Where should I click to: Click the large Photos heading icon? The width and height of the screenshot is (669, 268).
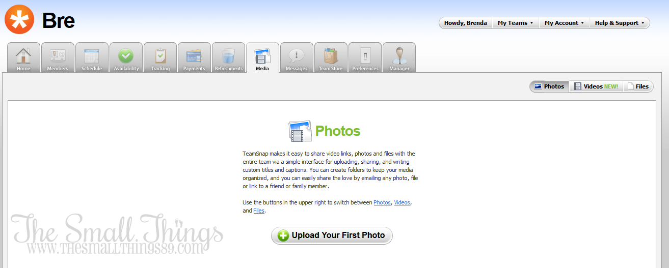pyautogui.click(x=300, y=131)
